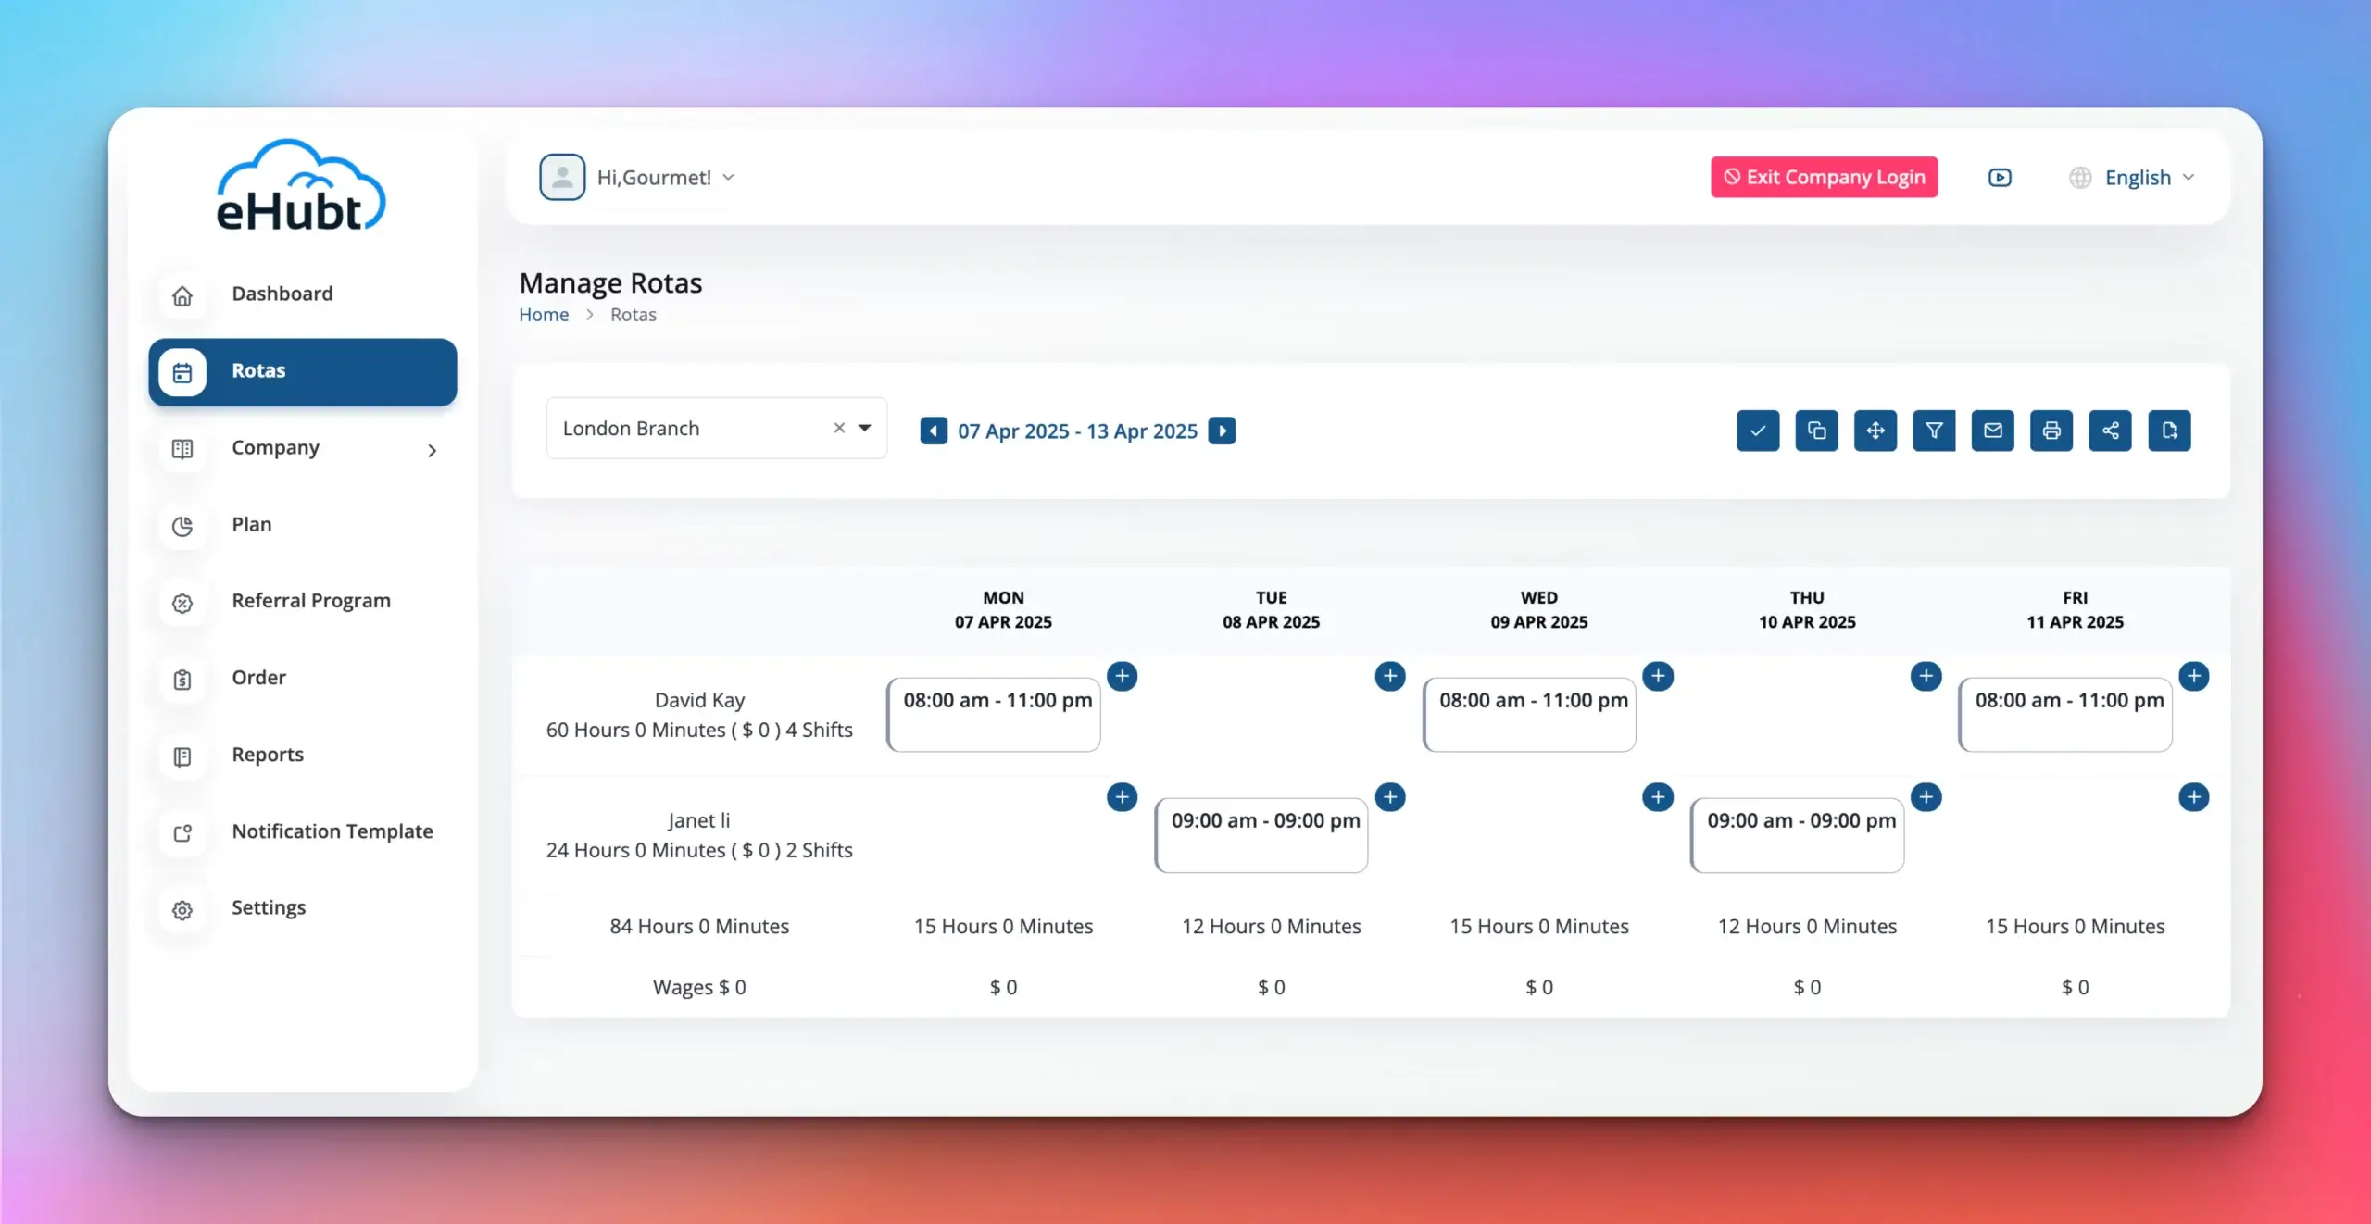Click the Rotas calendar icon

182,373
